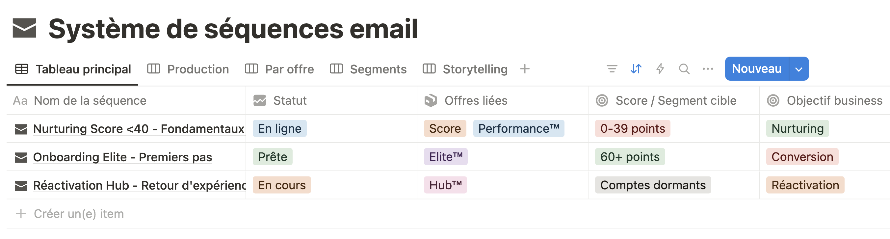Expand the Nouveau dropdown arrow
Screen dimensions: 890x239
798,69
